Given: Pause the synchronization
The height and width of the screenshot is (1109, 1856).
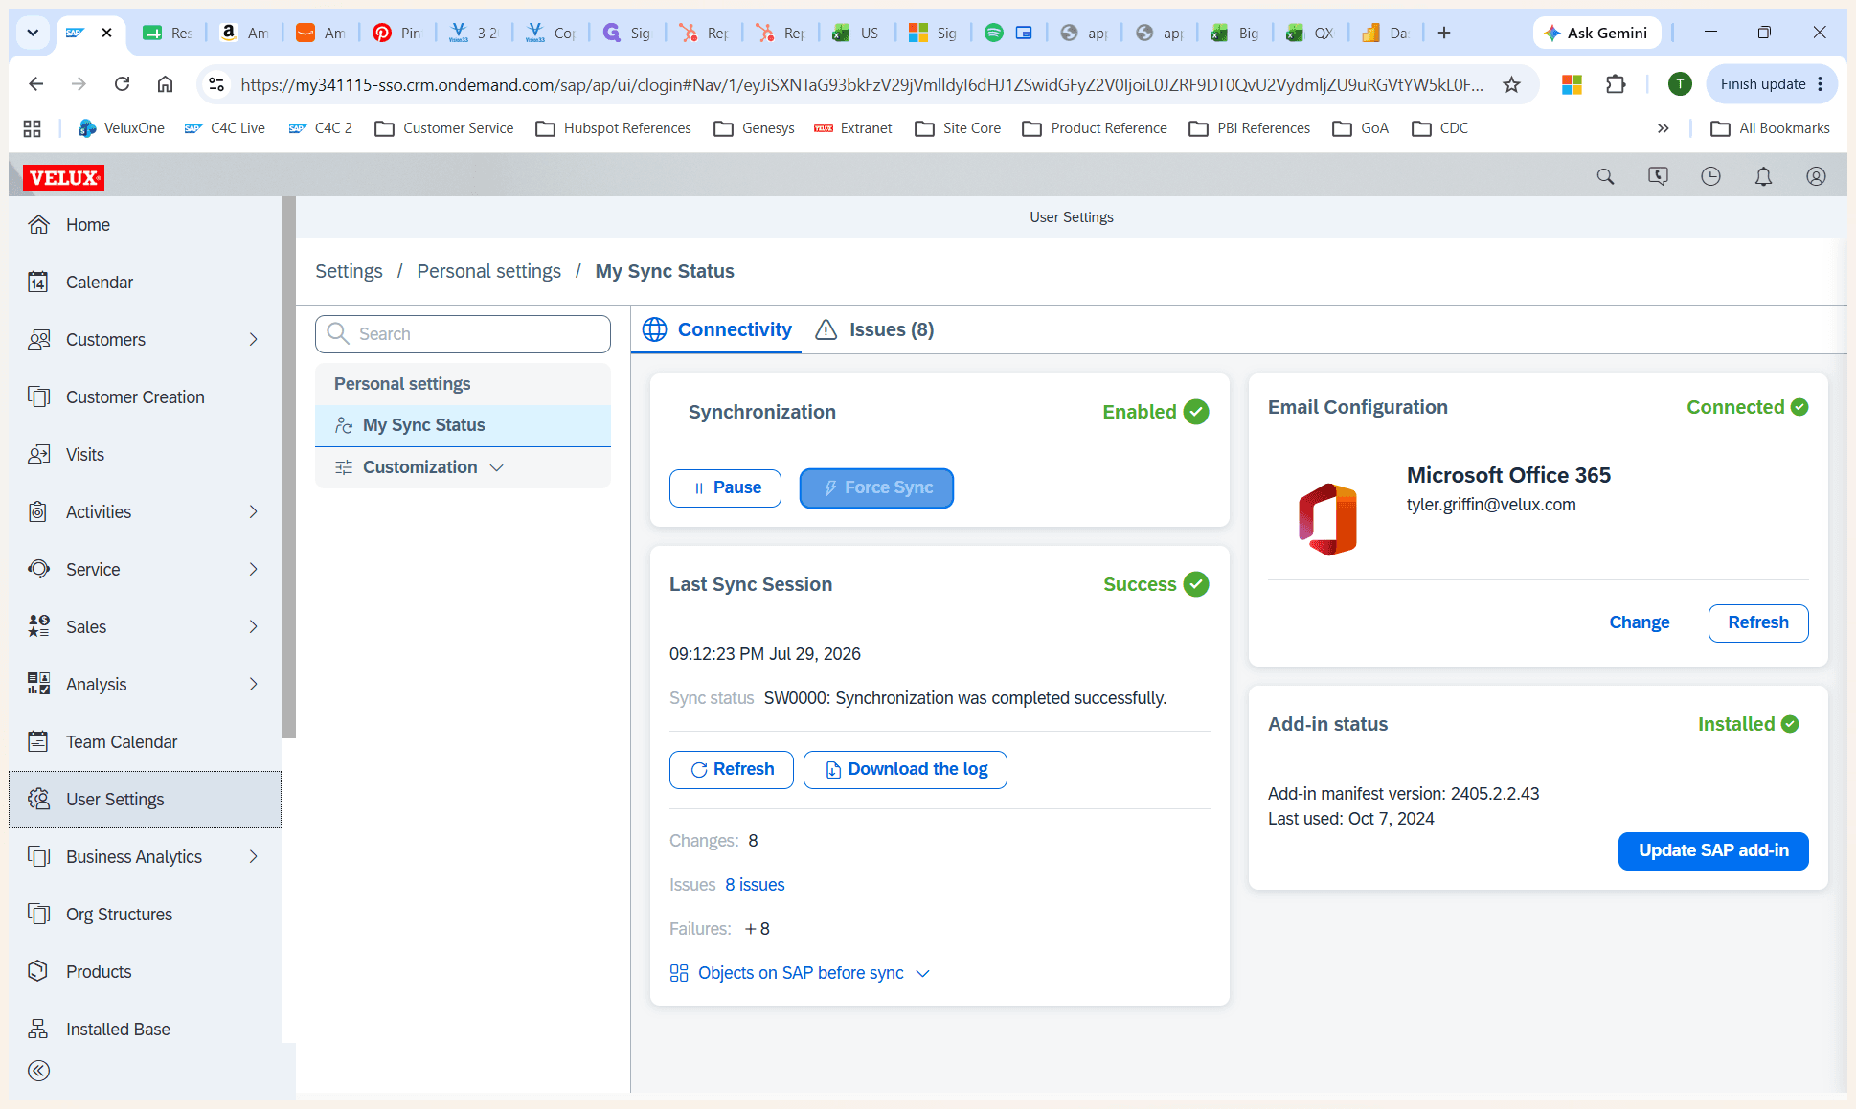Looking at the screenshot, I should [725, 488].
